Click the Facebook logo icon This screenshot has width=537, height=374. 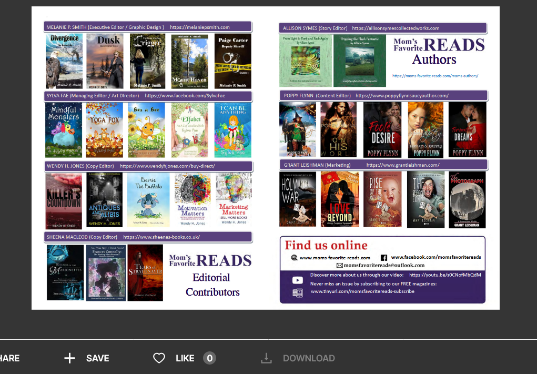384,258
